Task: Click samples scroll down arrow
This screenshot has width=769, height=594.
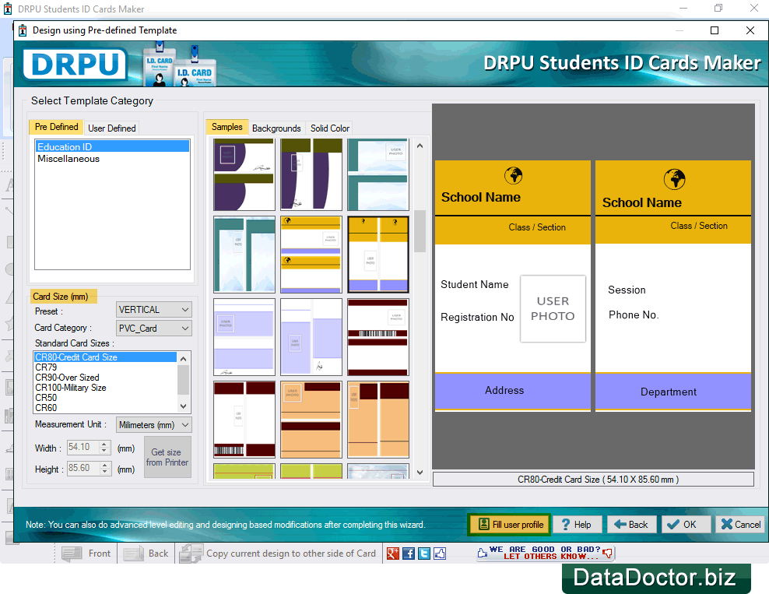Action: [420, 473]
